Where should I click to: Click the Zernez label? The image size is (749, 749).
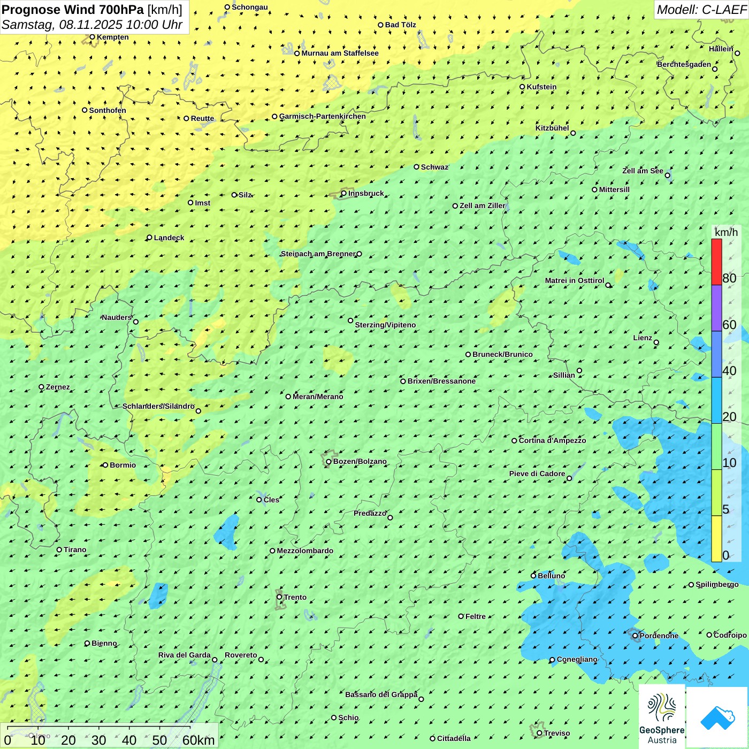(x=58, y=387)
